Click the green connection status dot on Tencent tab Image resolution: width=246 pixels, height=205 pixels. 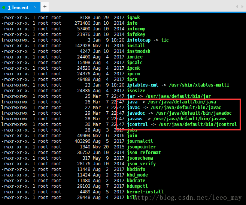click(4, 7)
